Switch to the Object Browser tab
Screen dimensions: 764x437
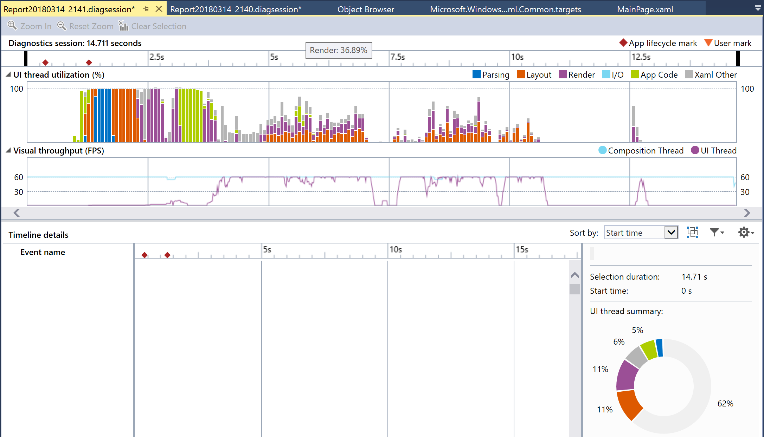366,9
